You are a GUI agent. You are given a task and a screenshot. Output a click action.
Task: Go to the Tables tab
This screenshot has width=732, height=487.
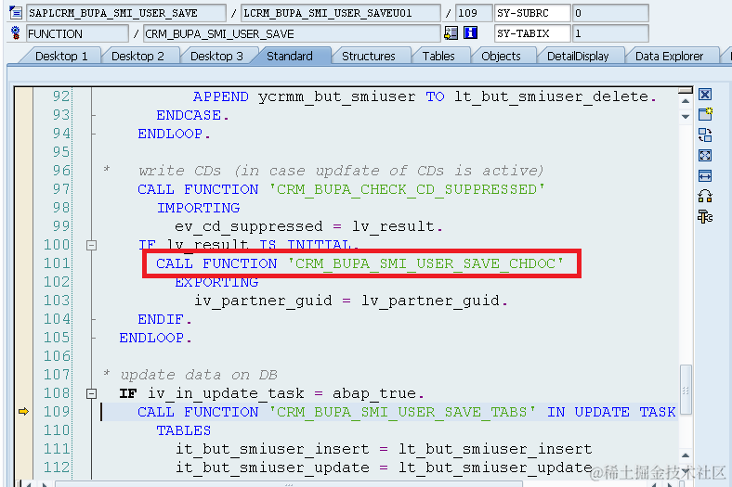[438, 56]
